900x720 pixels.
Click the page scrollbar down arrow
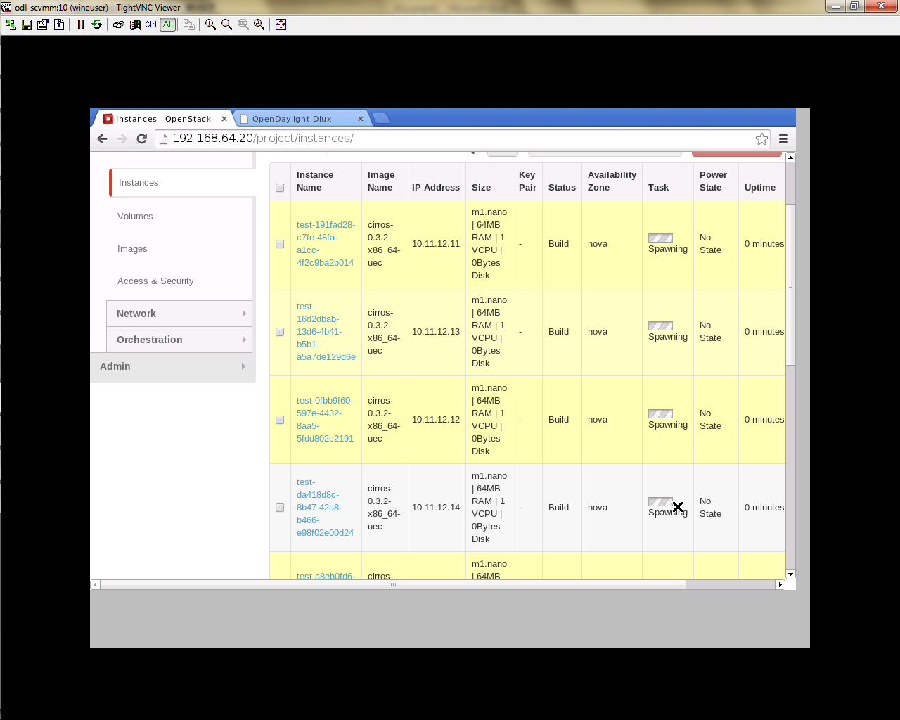click(790, 574)
